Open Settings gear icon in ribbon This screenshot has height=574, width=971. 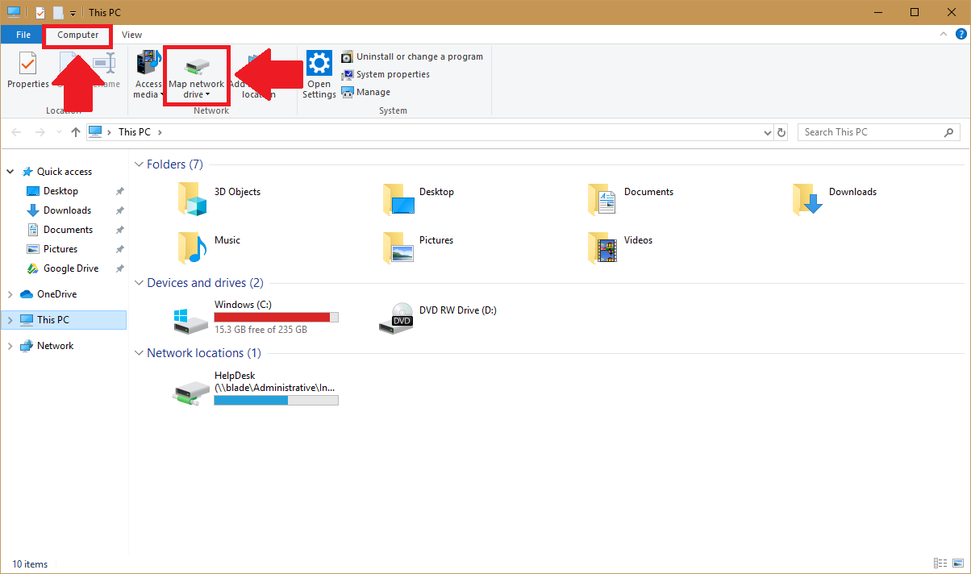click(319, 63)
